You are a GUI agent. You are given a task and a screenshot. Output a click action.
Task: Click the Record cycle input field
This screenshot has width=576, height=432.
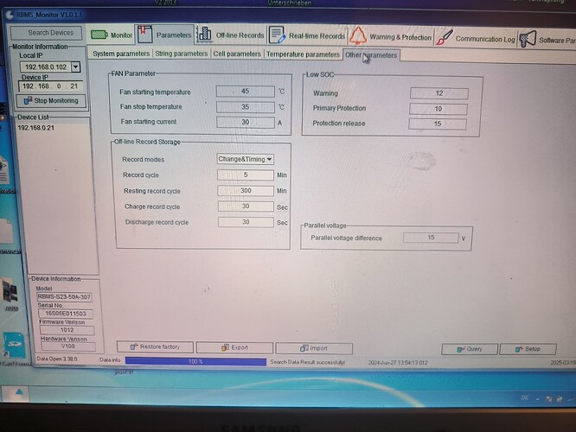click(246, 175)
